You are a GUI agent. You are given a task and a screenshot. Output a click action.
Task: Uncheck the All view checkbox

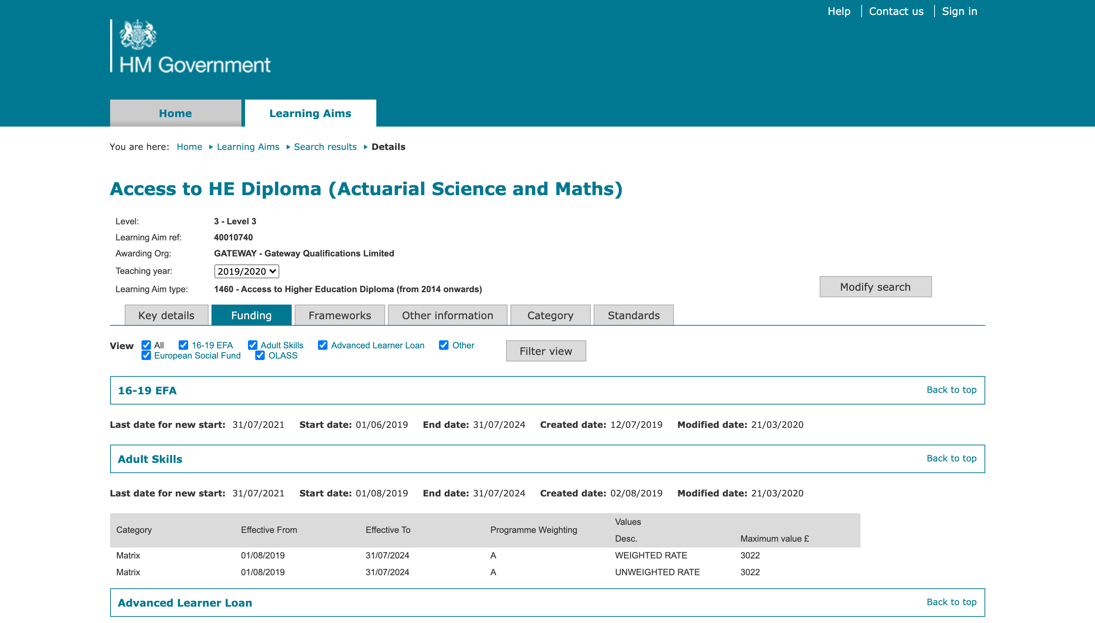146,345
